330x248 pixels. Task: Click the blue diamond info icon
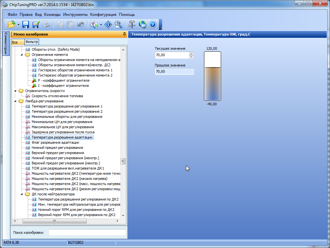tap(109, 24)
